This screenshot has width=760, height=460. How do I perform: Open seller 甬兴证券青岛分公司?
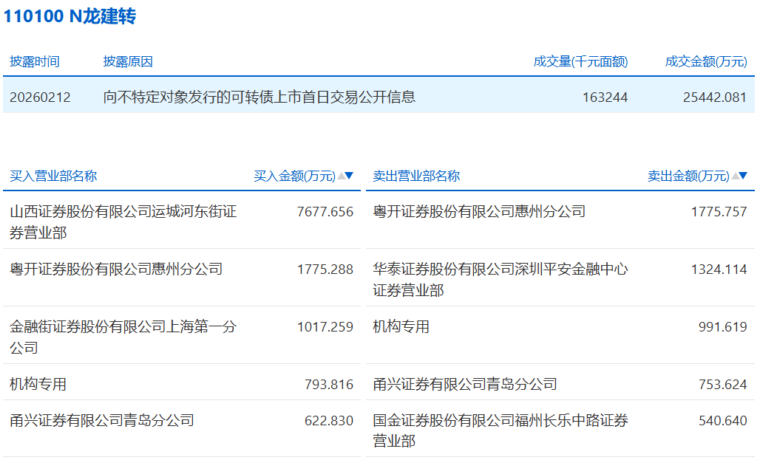click(x=465, y=385)
